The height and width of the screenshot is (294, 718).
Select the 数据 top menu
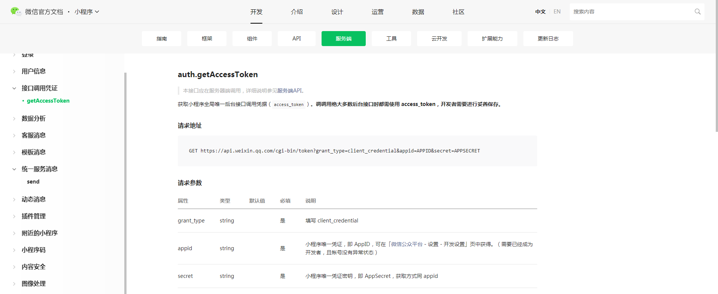point(418,12)
